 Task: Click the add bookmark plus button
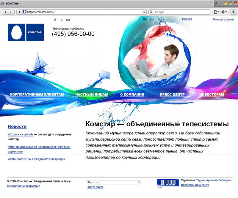click(20, 12)
